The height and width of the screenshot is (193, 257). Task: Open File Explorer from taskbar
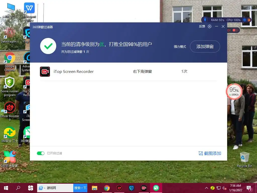click(95, 188)
